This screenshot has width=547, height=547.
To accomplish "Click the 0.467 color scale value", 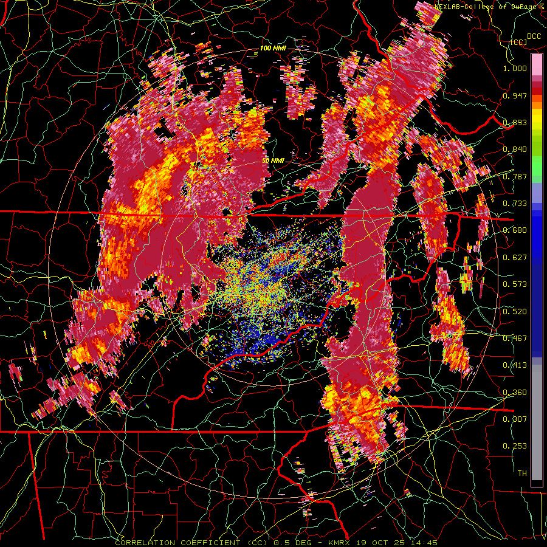I will 515,339.
